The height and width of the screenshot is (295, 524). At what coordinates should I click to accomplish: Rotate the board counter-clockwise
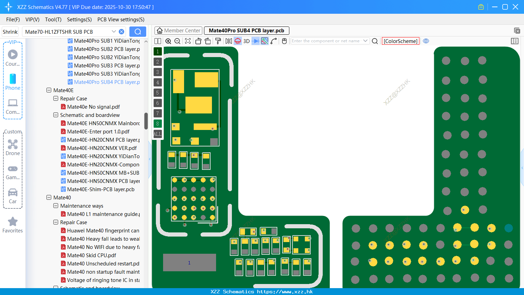[x=198, y=41]
